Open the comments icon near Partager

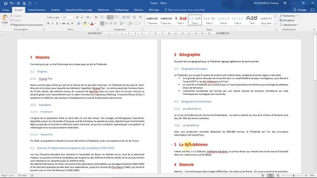click(313, 10)
